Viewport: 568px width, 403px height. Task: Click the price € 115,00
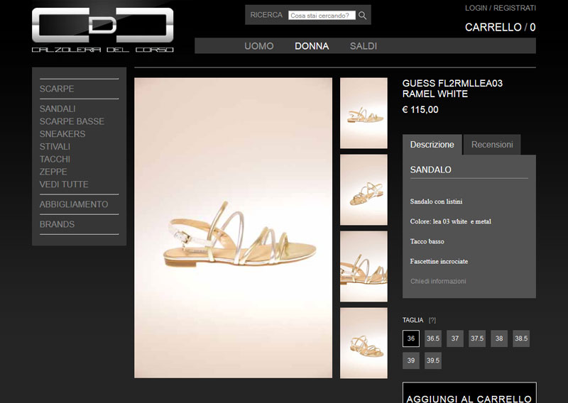coord(420,110)
